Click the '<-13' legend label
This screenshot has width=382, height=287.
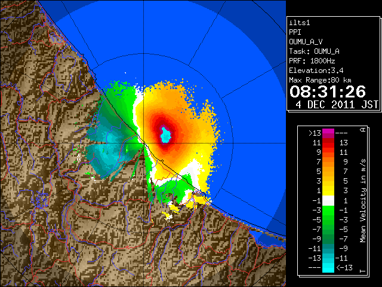point(344,267)
